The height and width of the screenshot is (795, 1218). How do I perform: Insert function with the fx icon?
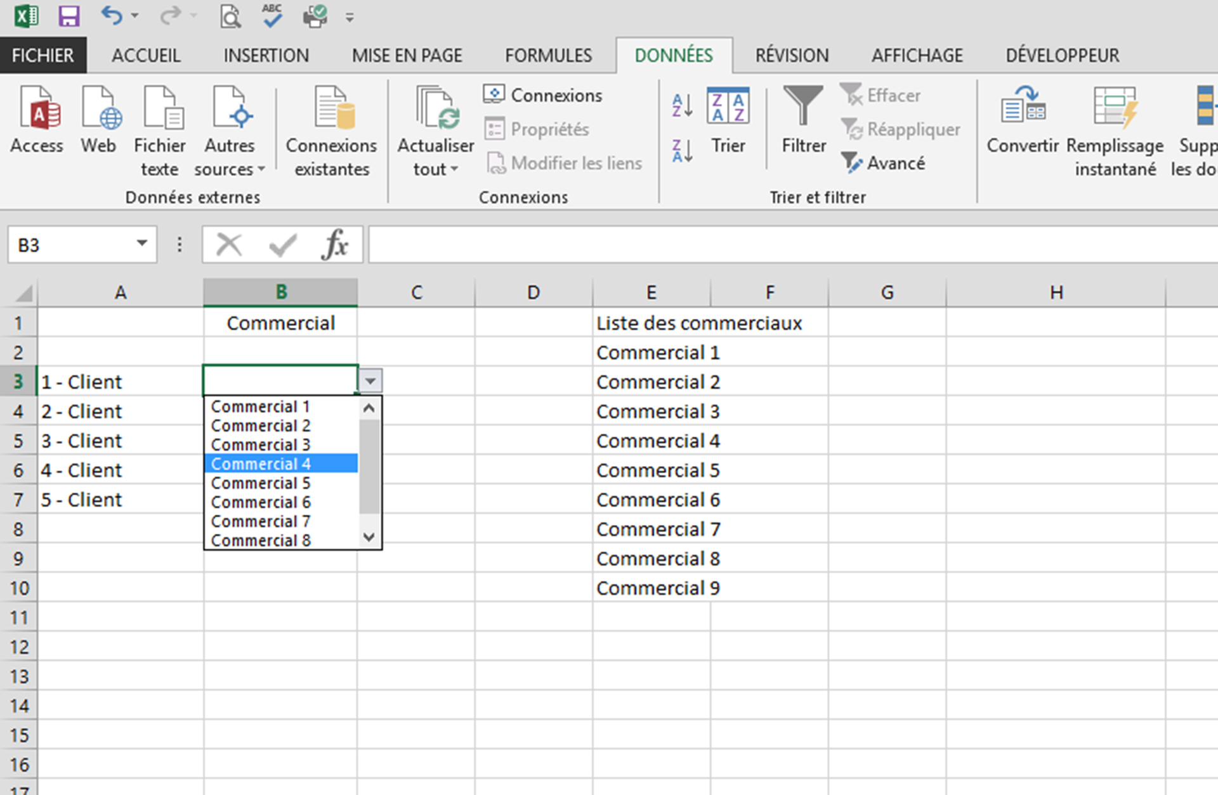335,245
